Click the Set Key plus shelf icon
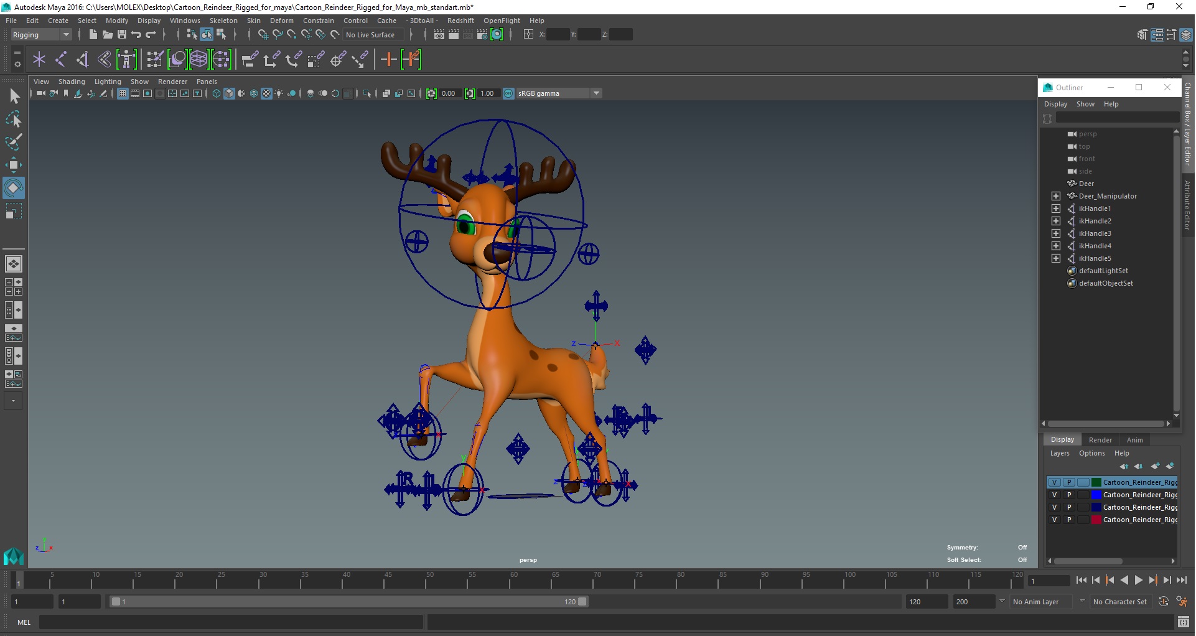1196x636 pixels. coord(389,60)
